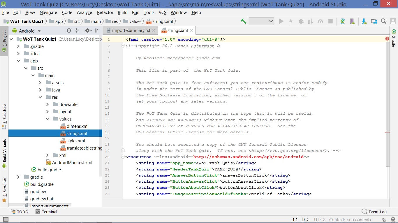Open the Event Log

pos(374,212)
